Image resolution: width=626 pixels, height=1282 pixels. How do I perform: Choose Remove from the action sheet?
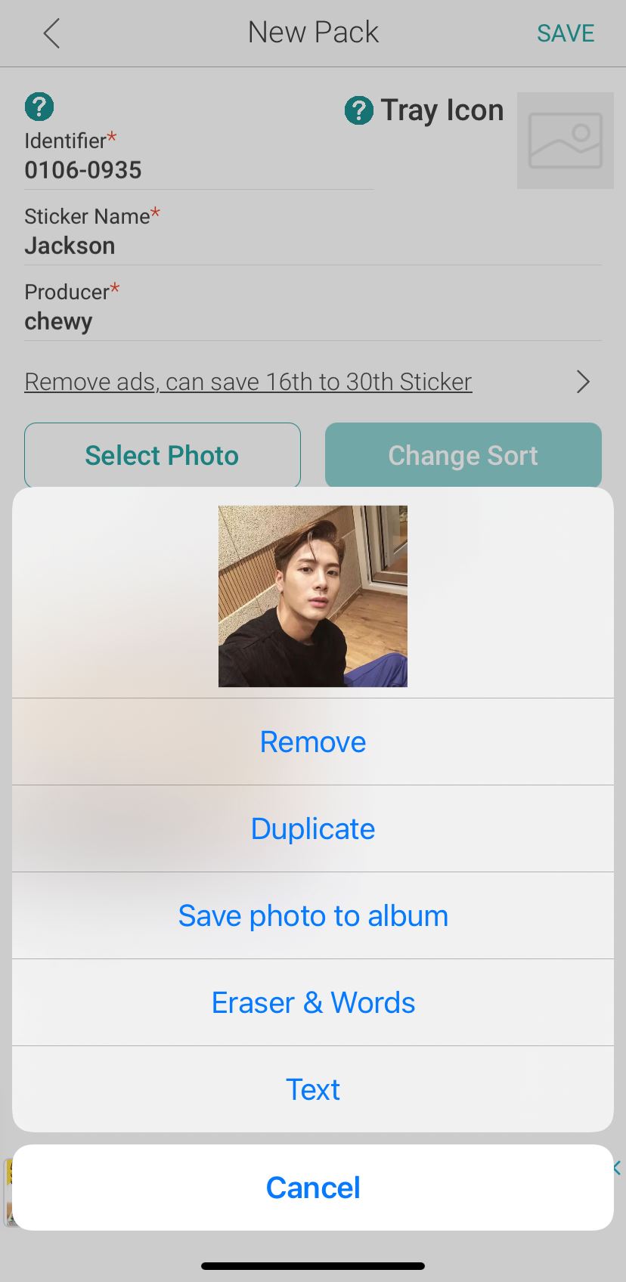coord(313,742)
